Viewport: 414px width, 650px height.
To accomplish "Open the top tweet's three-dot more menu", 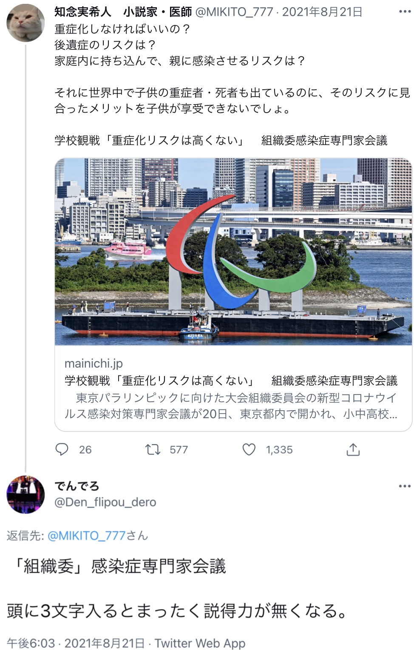I will click(405, 11).
